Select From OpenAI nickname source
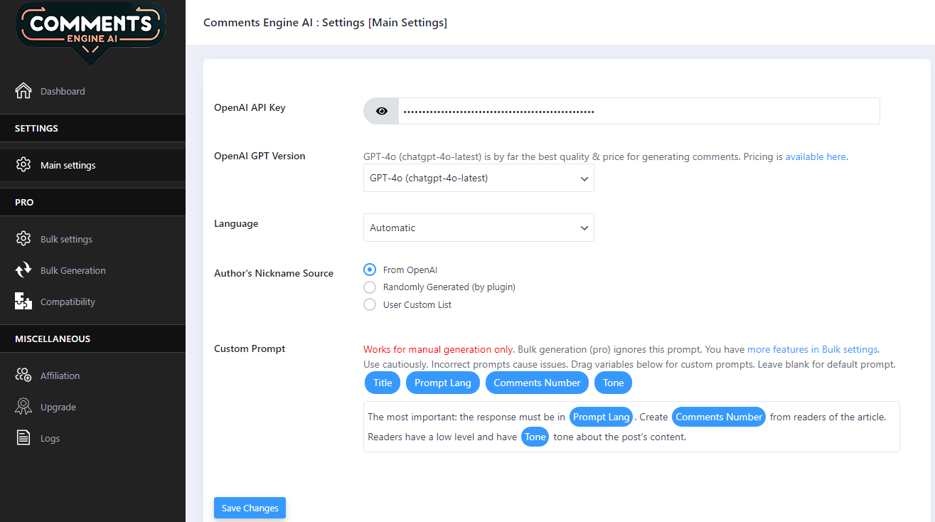 click(x=370, y=270)
